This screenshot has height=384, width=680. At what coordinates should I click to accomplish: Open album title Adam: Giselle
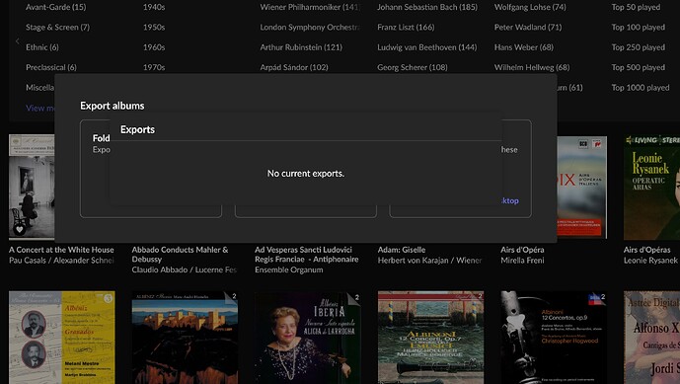coord(402,250)
